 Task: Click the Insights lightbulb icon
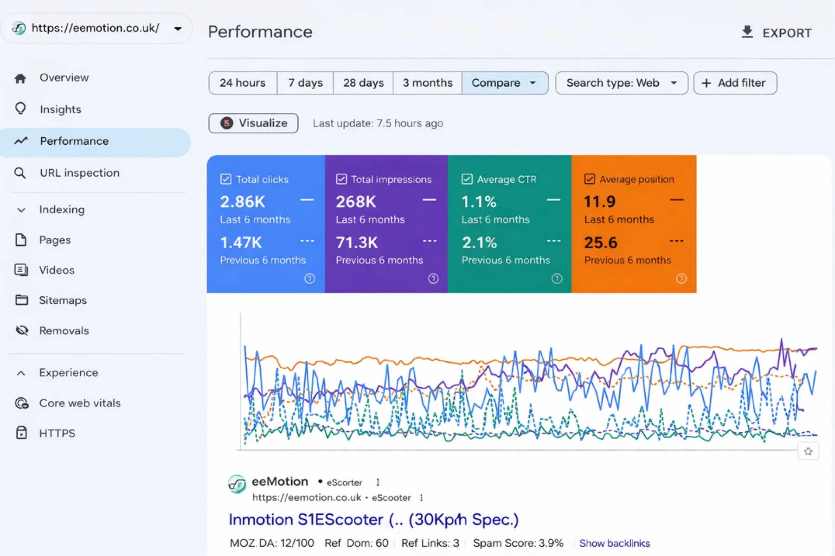pos(20,109)
